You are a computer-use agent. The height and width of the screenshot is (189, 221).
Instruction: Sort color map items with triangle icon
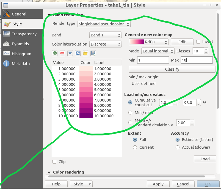[x=70, y=53]
